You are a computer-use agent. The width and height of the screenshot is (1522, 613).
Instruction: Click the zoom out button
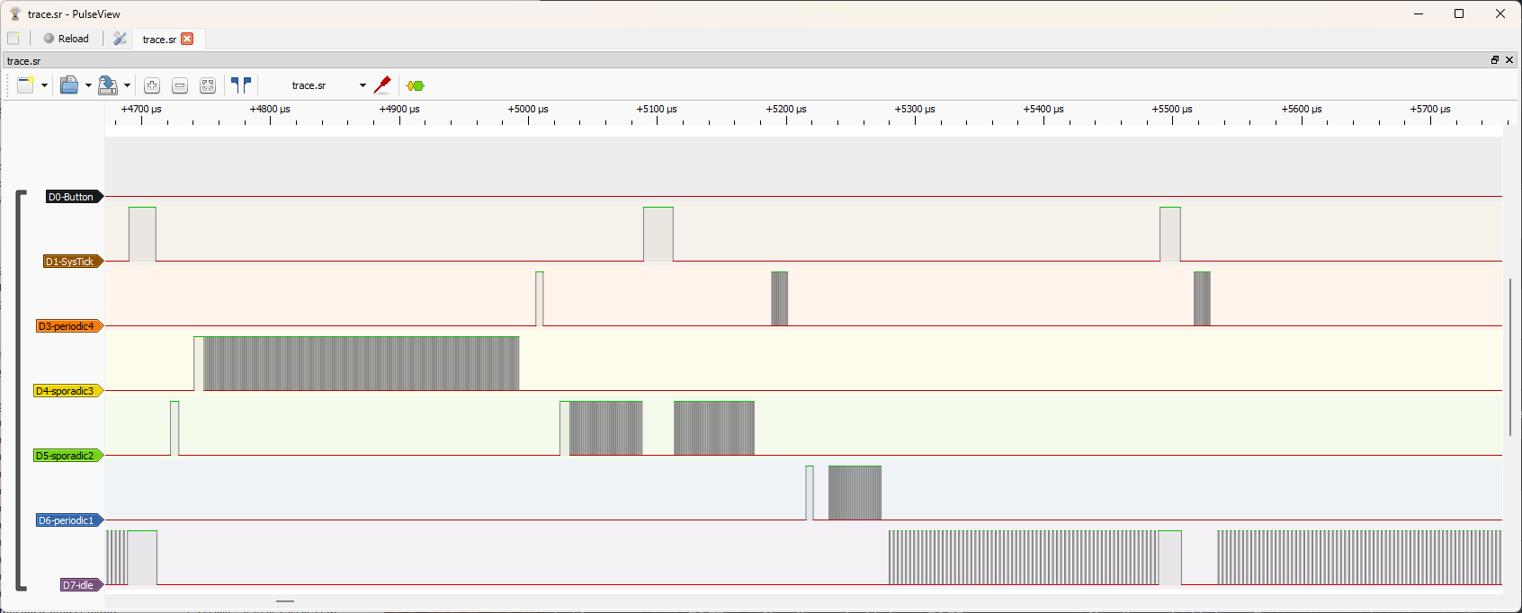(180, 85)
